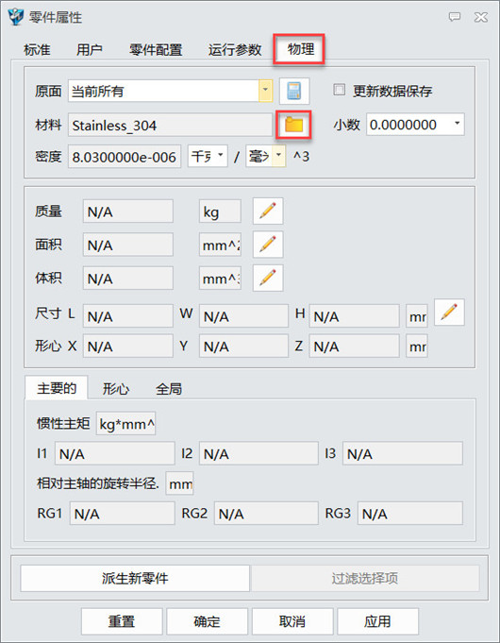500x643 pixels.
Task: Click the speech bubble icon in title bar
Action: 455,17
